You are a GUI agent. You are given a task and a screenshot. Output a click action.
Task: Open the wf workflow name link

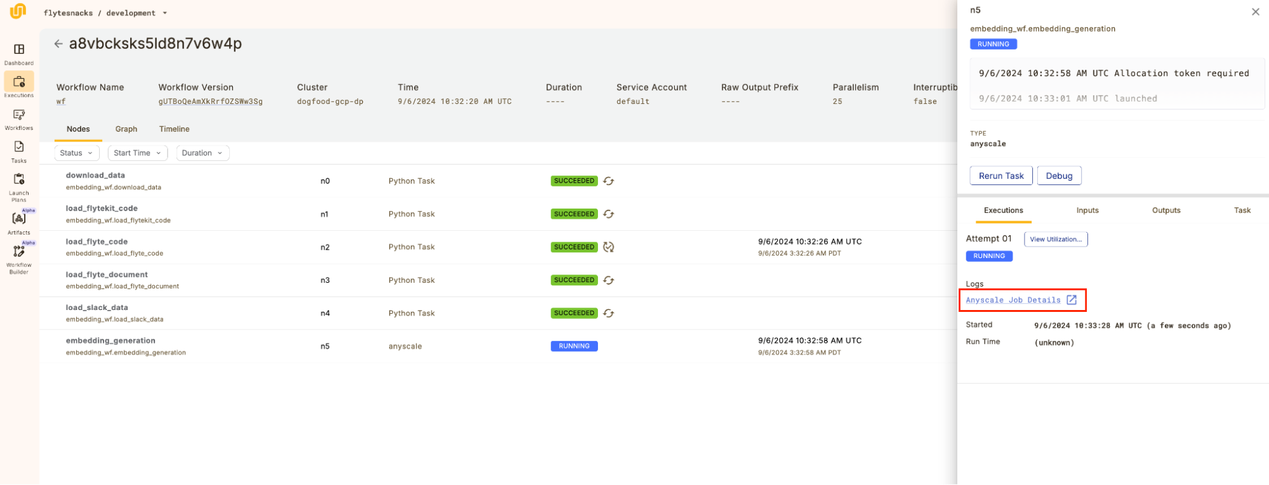(x=61, y=101)
